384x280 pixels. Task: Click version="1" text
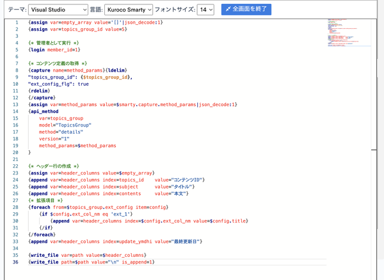point(54,139)
